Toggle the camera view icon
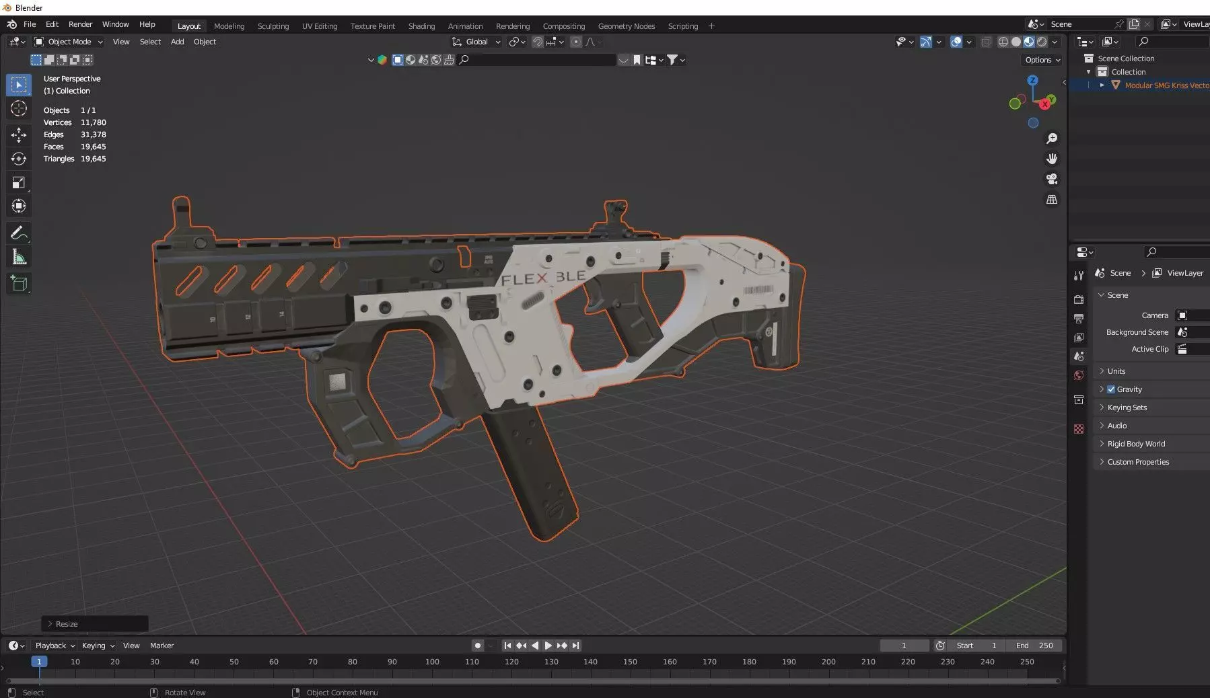 [x=1051, y=179]
